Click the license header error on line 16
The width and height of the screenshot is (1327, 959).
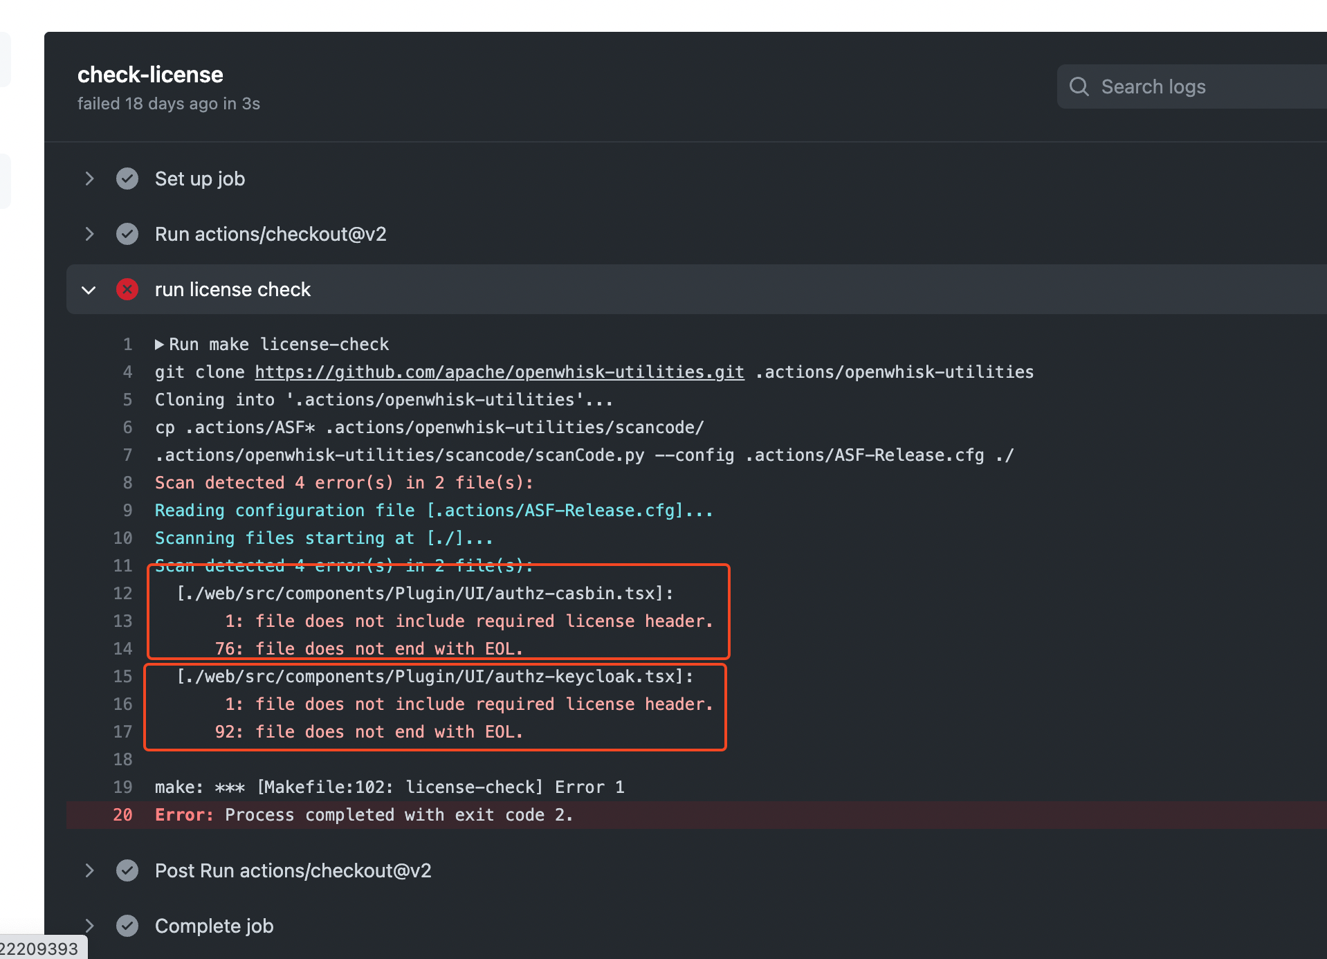pos(468,704)
